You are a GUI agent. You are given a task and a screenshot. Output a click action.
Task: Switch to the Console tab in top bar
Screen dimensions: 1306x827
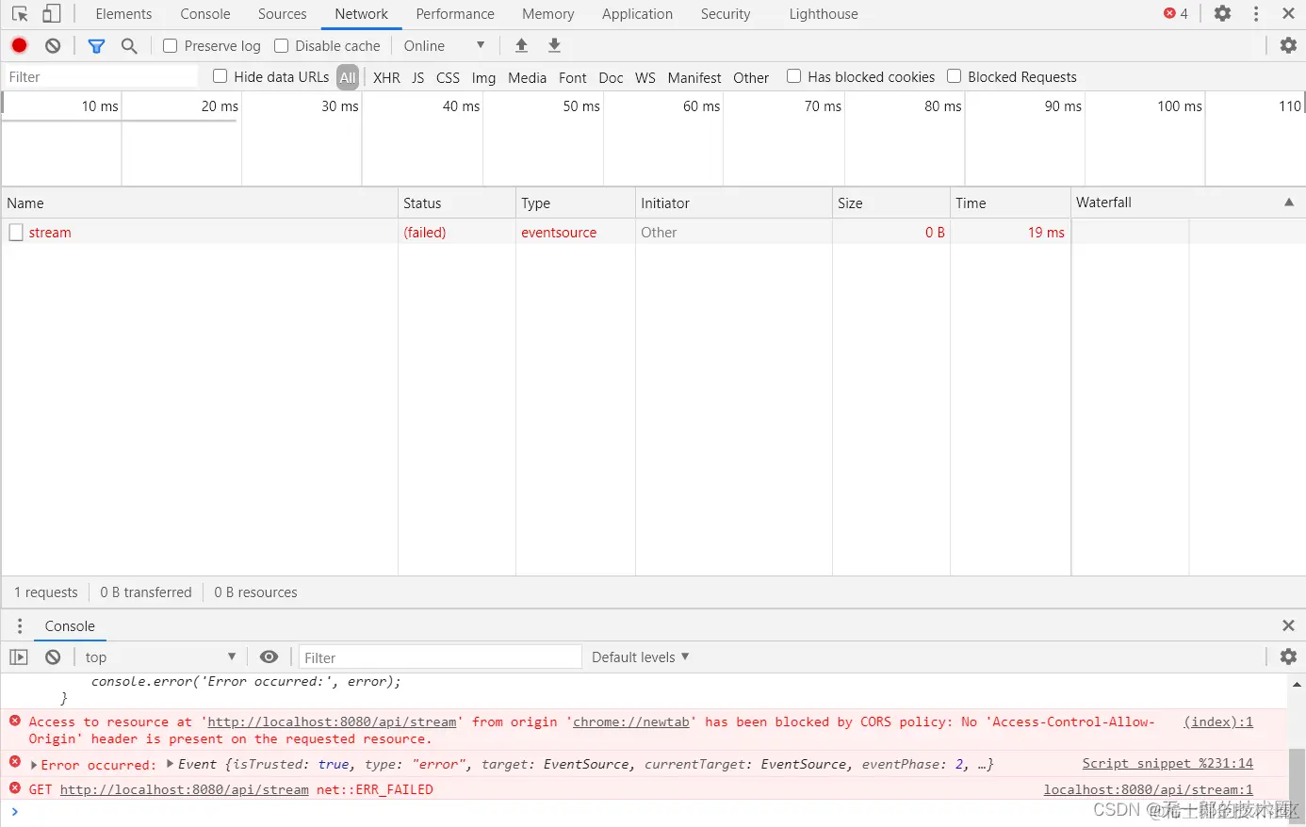(205, 14)
